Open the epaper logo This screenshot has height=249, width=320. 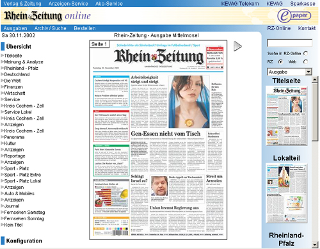tap(294, 16)
